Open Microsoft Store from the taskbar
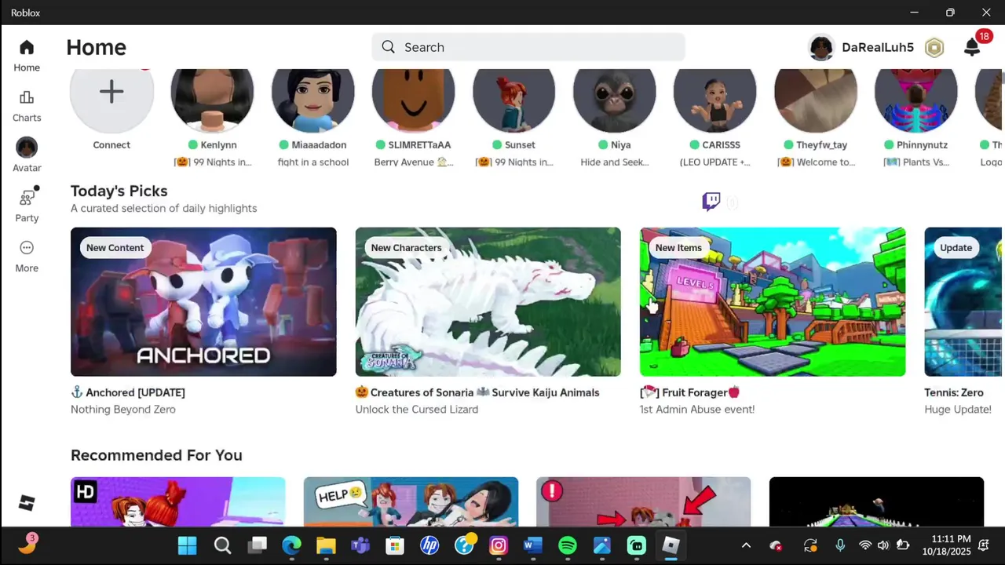Image resolution: width=1005 pixels, height=565 pixels. [395, 545]
